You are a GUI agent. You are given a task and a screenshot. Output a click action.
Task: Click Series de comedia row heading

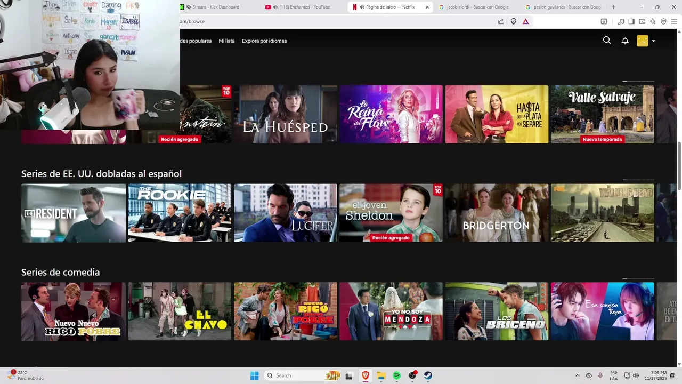[x=60, y=273]
